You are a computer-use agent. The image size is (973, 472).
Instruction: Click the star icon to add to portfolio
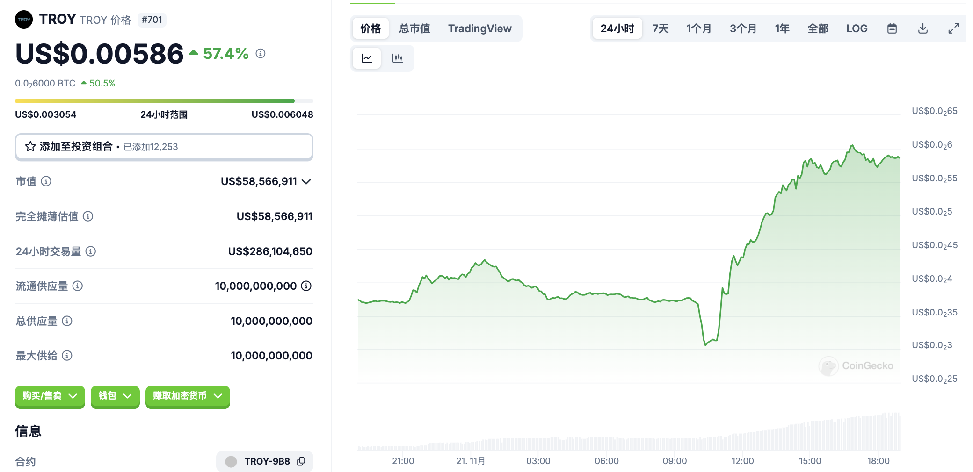point(30,147)
